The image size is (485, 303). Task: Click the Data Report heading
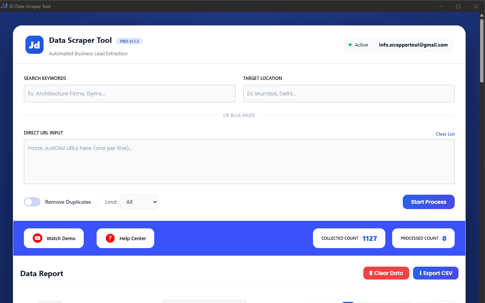tap(42, 273)
